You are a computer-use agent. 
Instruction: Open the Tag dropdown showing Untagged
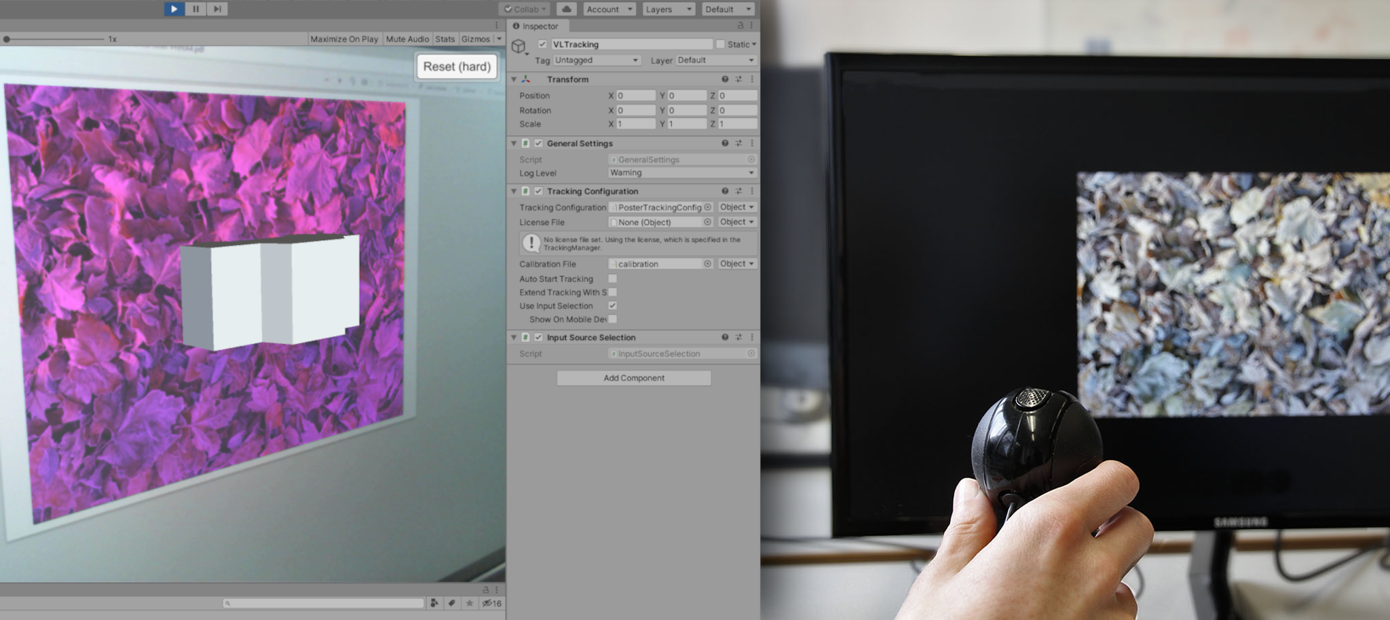[597, 60]
